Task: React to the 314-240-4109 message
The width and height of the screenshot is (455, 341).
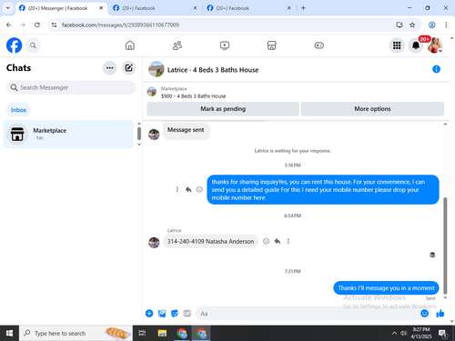Action: pyautogui.click(x=266, y=241)
